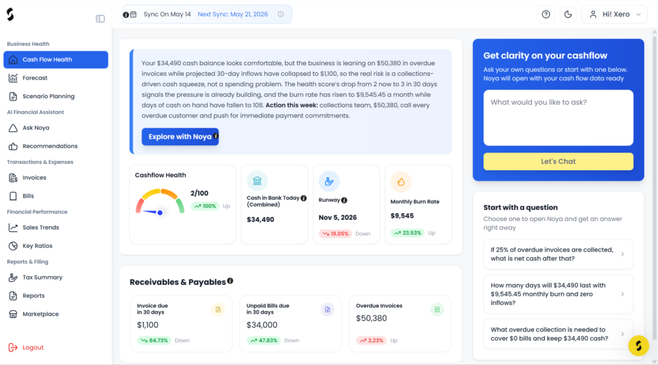The image size is (658, 365).
Task: Click the 19.05% Down runway badge
Action: [336, 233]
